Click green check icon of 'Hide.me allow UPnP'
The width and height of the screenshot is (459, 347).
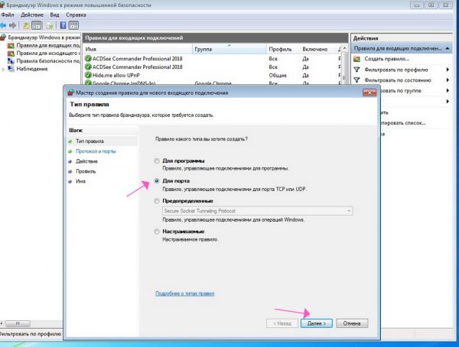[x=88, y=75]
